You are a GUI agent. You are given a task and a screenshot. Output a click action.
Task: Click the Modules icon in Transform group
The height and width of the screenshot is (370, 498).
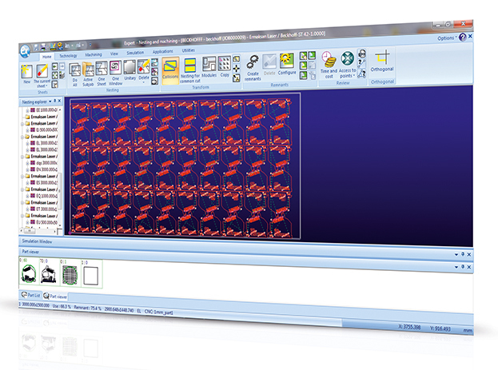click(209, 66)
